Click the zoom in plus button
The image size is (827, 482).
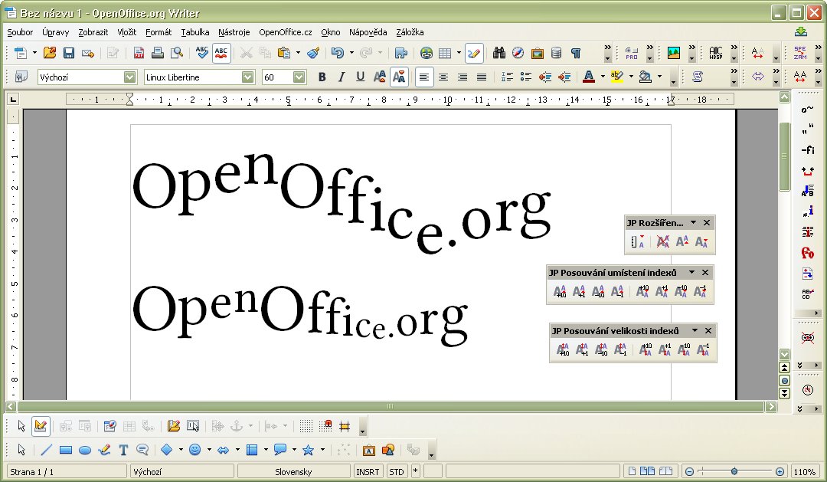click(780, 471)
